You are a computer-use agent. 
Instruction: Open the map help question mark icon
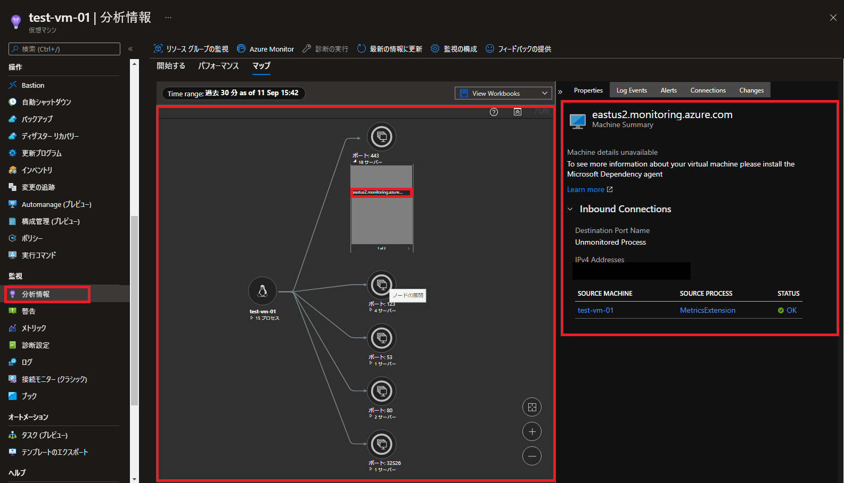[x=494, y=112]
